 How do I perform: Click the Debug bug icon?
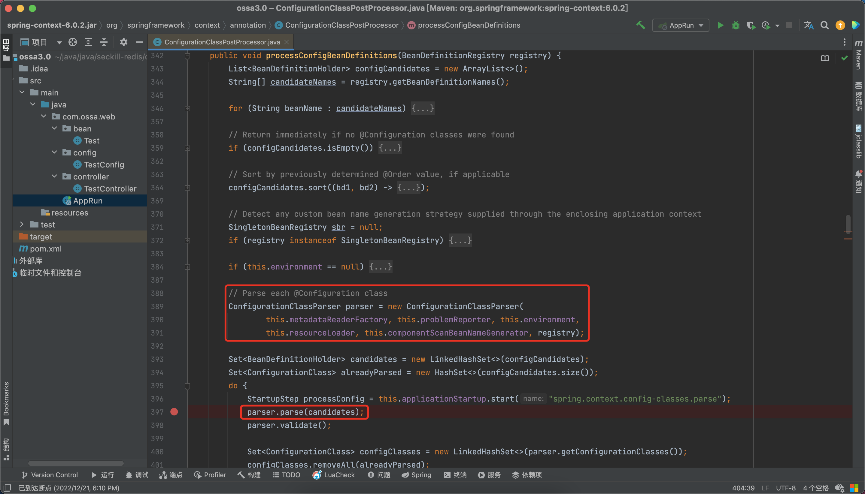[735, 26]
